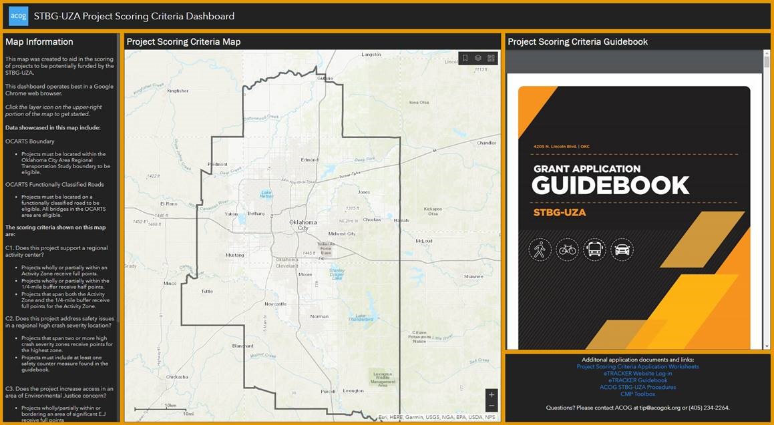Click the guidebook panel scroll-up arrow
Viewport: 774px width, 425px height.
[767, 54]
